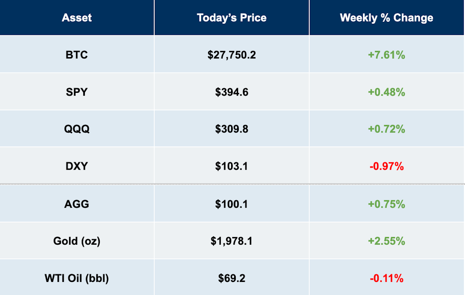Image resolution: width=465 pixels, height=295 pixels.
Task: Click the $103.1 DXY price
Action: pos(232,166)
